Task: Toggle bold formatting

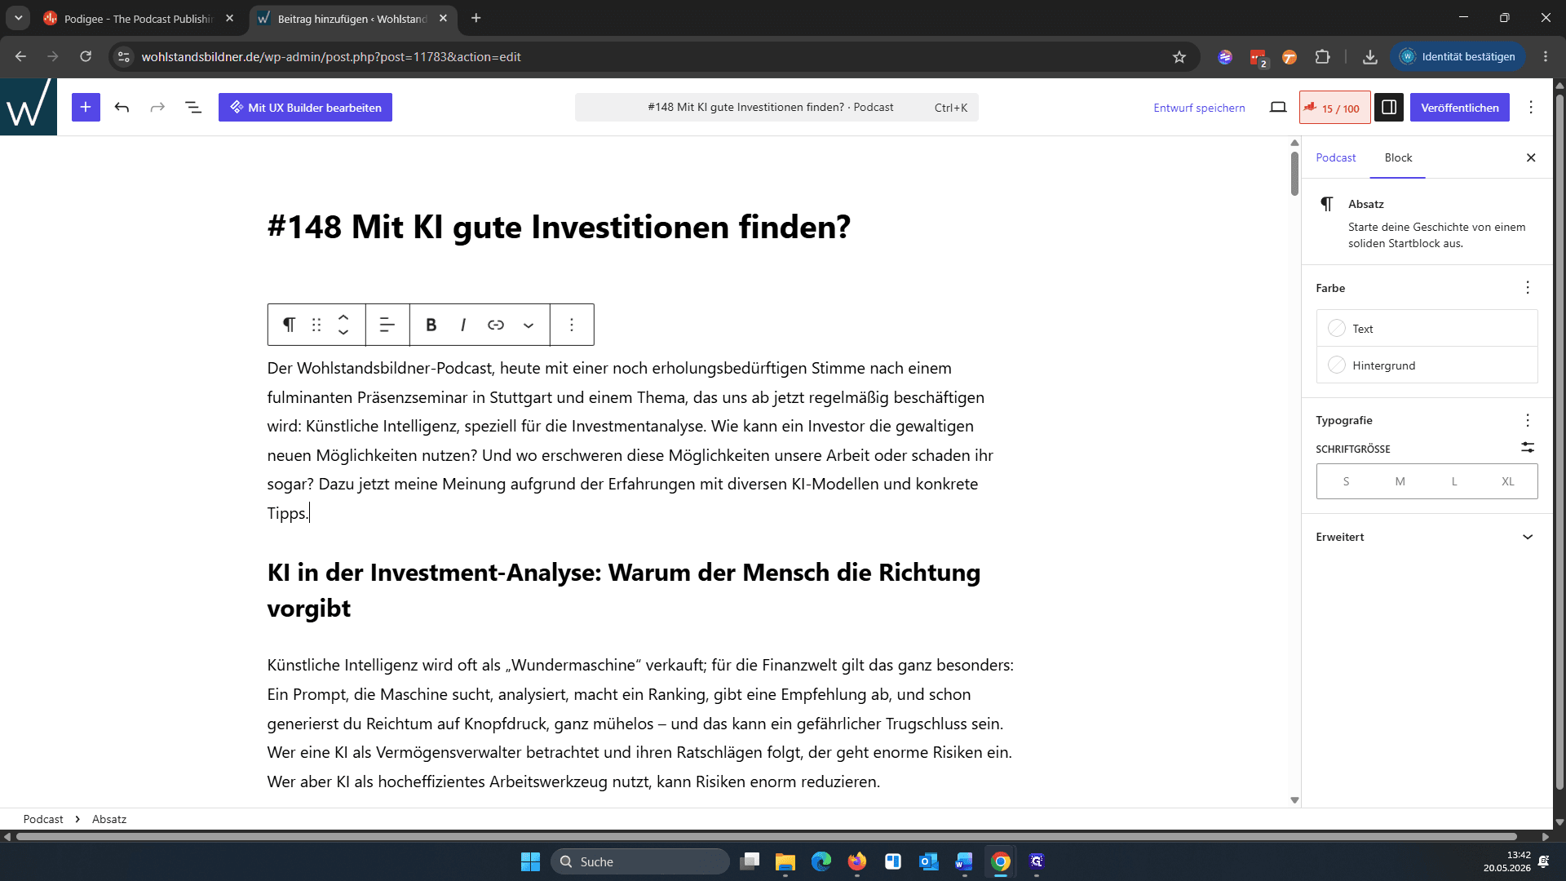Action: [431, 325]
